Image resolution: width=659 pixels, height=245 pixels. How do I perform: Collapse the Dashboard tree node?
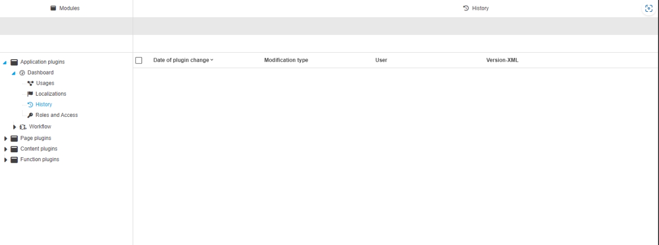point(14,73)
